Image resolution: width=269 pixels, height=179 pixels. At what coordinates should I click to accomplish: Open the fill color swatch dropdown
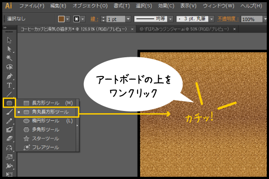click(x=68, y=20)
